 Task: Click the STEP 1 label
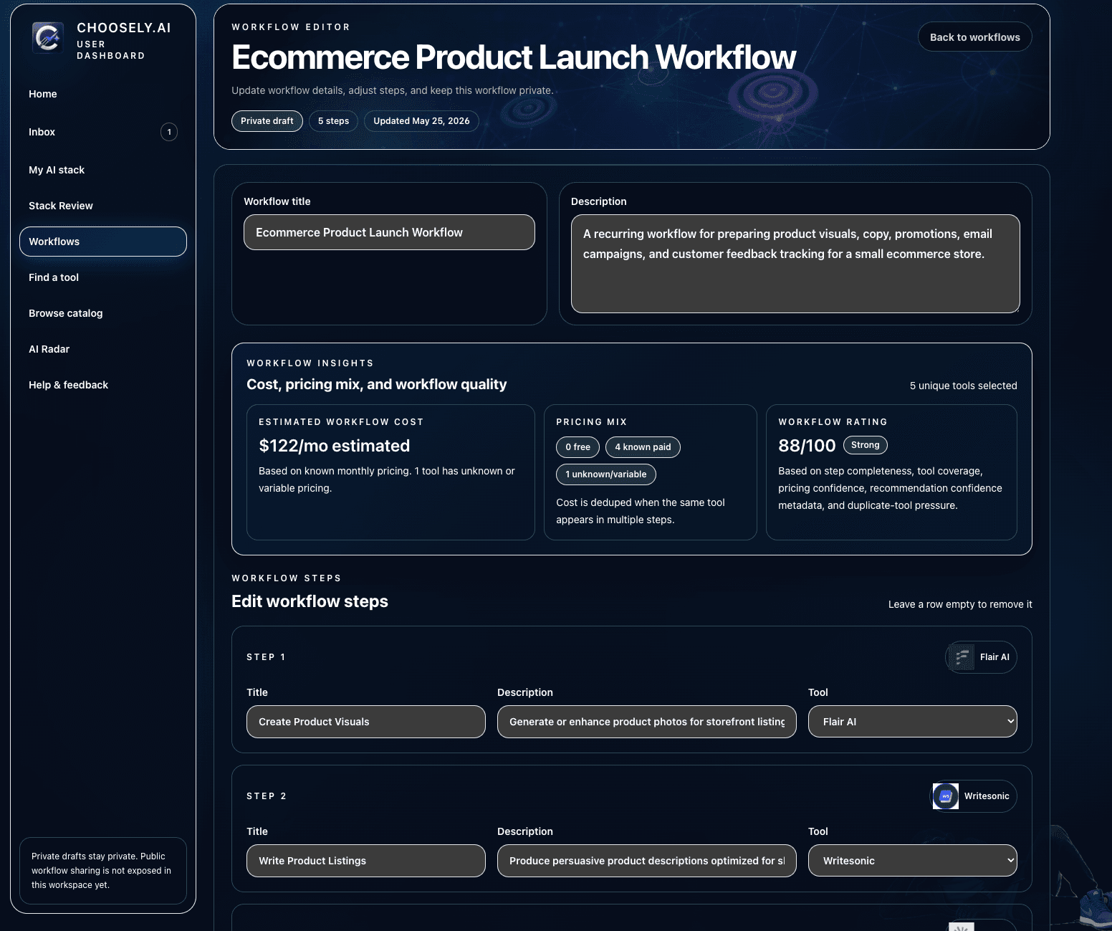tap(266, 657)
